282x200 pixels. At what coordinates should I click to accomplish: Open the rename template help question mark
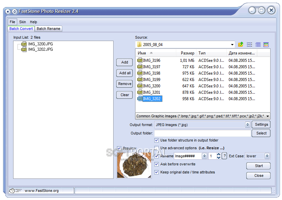[x=224, y=156]
